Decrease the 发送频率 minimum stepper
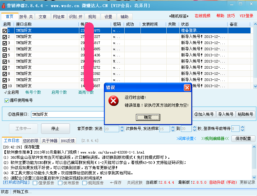 (x=173, y=130)
